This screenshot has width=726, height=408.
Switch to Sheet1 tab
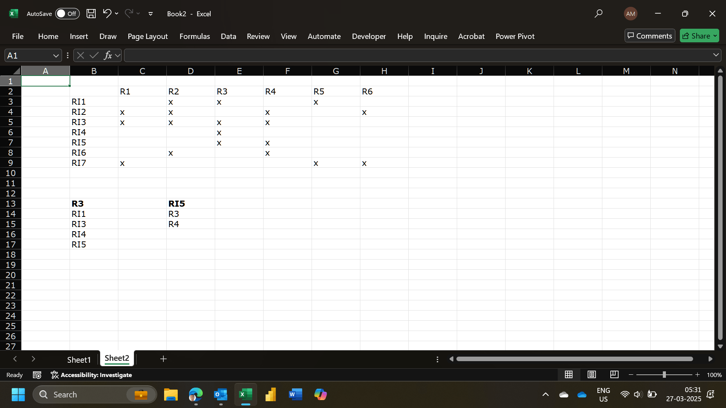[79, 360]
